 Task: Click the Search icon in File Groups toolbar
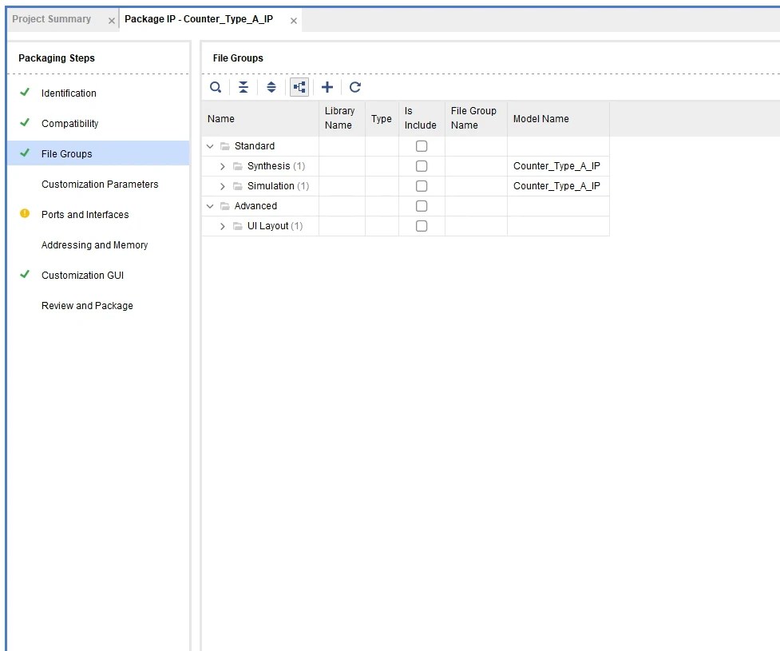coord(216,87)
